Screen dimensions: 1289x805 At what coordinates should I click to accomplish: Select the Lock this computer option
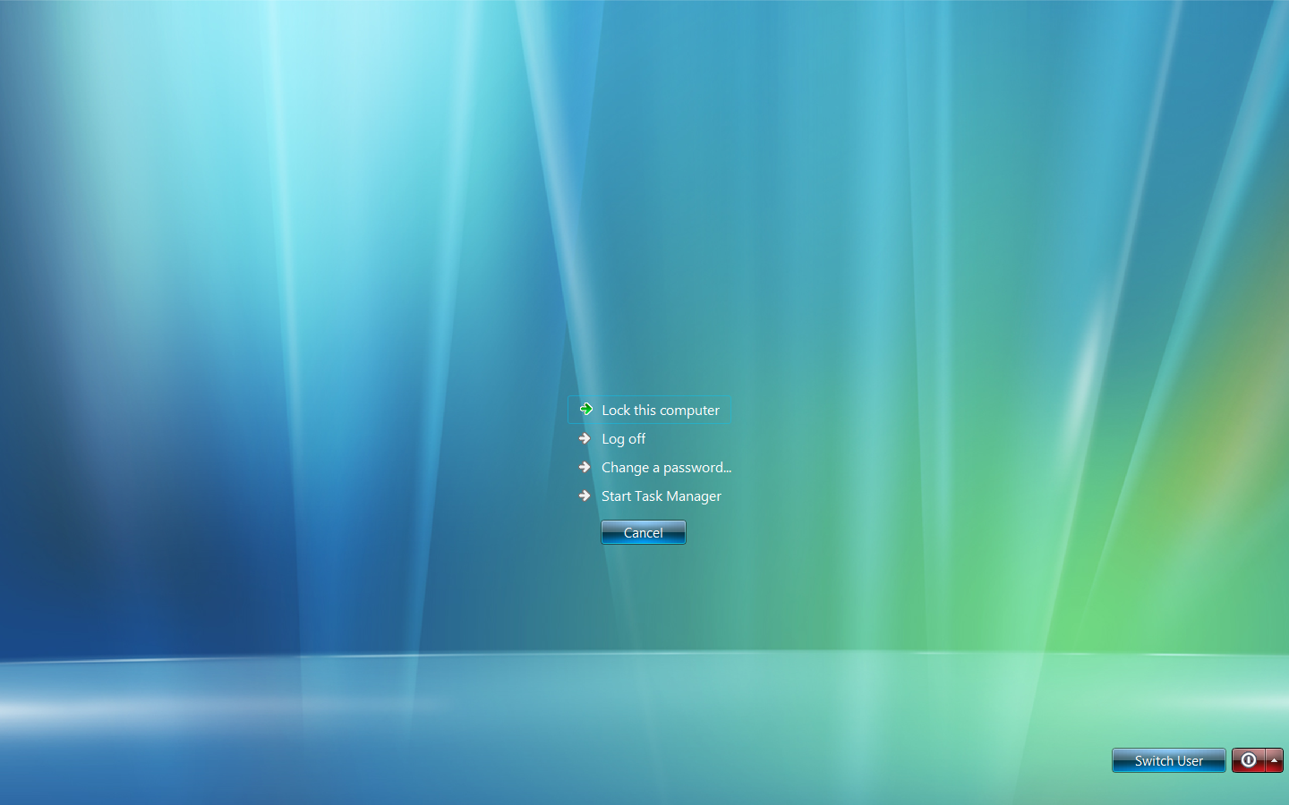coord(660,410)
